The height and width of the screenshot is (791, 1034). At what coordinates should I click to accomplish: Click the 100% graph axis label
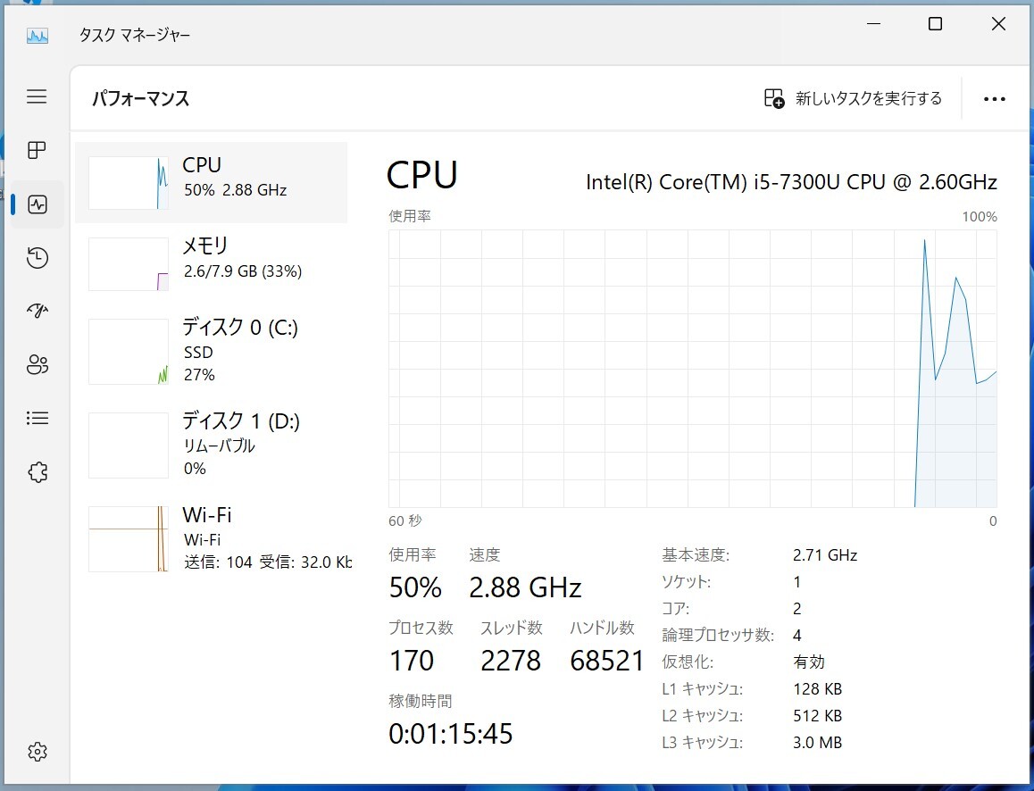pyautogui.click(x=980, y=217)
